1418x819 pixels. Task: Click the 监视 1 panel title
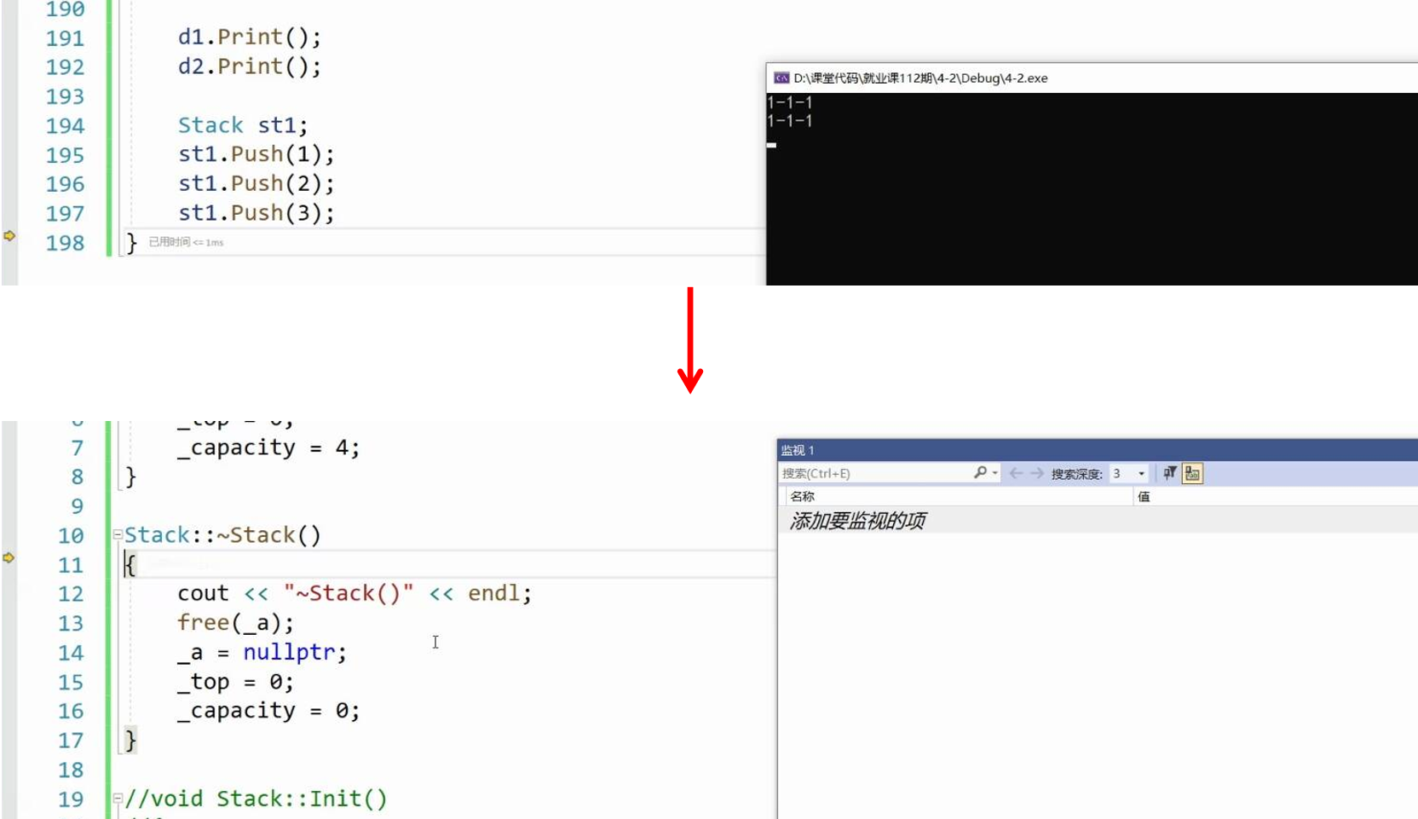click(x=798, y=450)
